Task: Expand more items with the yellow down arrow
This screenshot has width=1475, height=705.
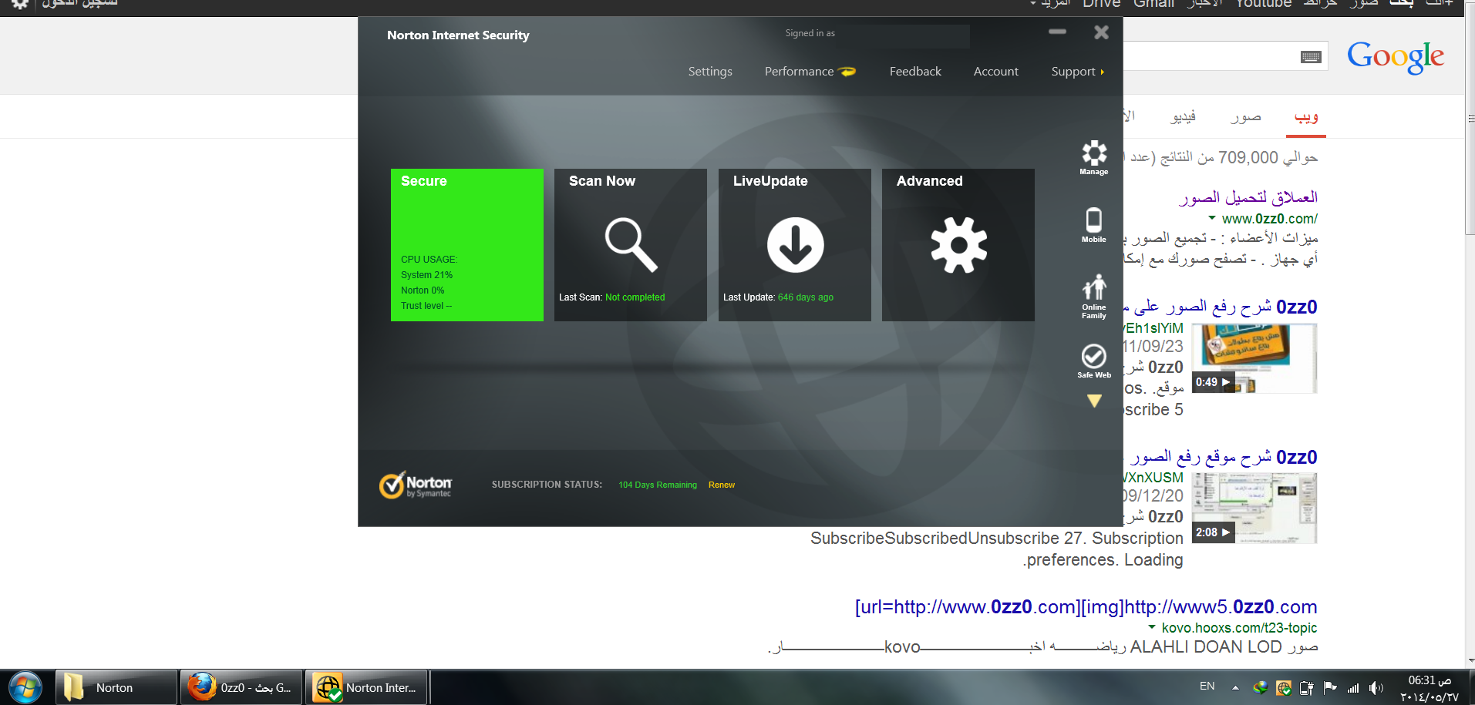Action: tap(1094, 401)
